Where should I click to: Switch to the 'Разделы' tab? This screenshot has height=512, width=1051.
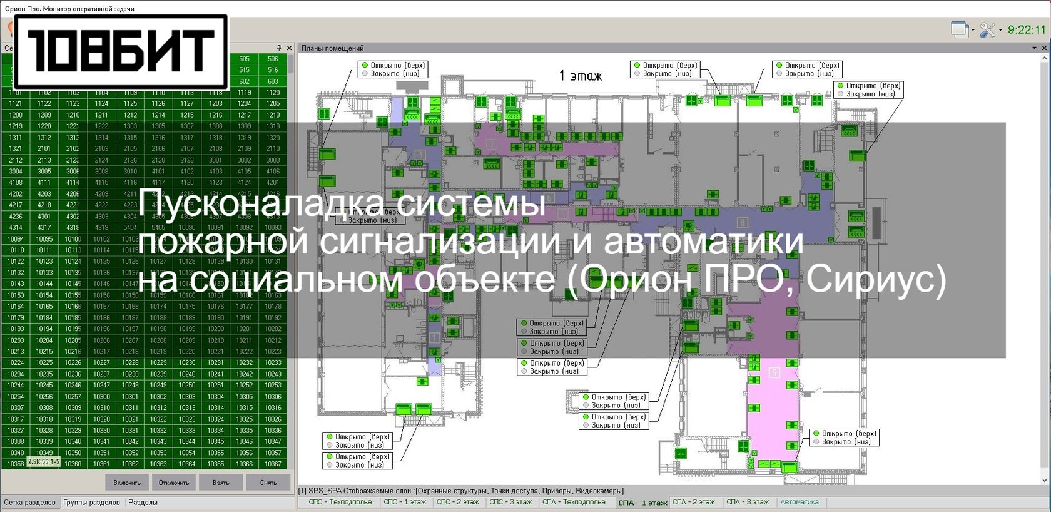pos(143,502)
